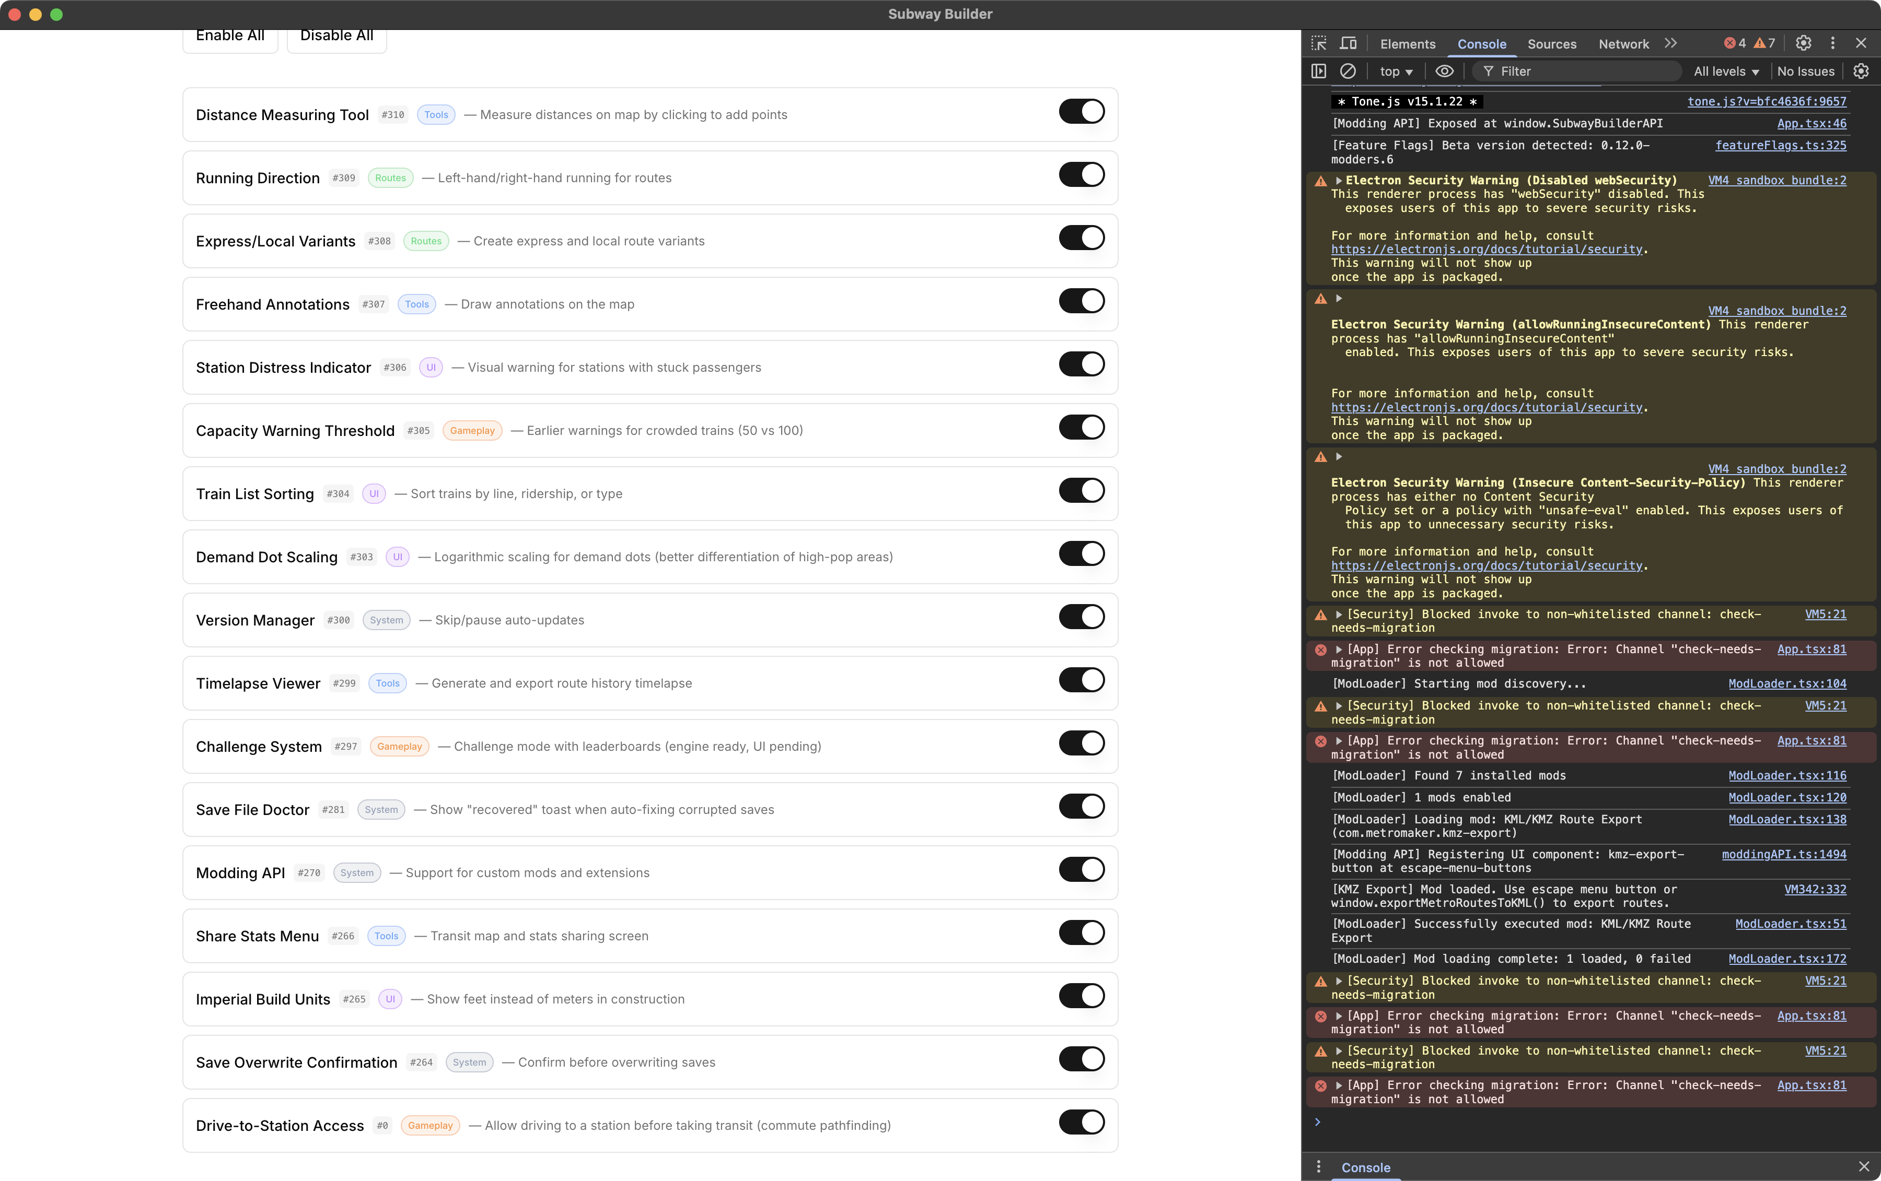Viewport: 1881px width, 1181px height.
Task: Open the customize DevTools three-dot menu
Action: [x=1833, y=44]
